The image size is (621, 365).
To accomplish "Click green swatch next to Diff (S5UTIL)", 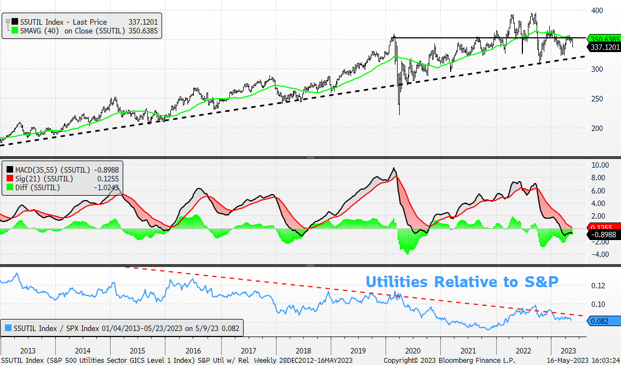I will 9,187.
